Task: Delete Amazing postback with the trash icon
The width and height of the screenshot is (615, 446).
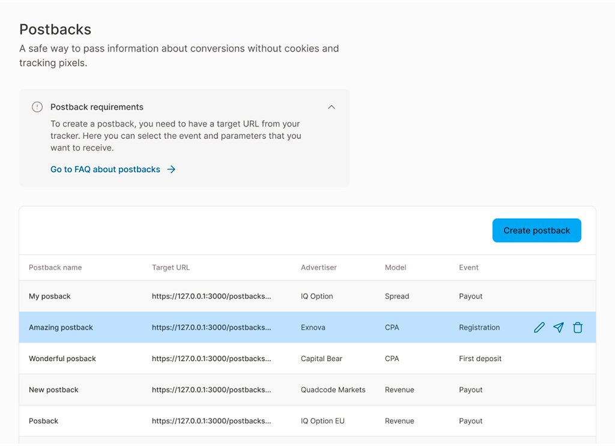Action: coord(578,327)
